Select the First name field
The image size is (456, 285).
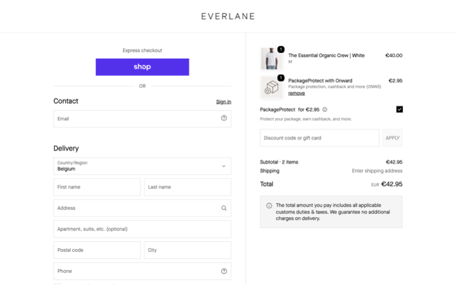click(97, 187)
